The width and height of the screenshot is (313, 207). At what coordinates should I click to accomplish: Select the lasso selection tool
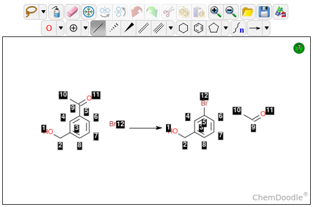tap(31, 12)
